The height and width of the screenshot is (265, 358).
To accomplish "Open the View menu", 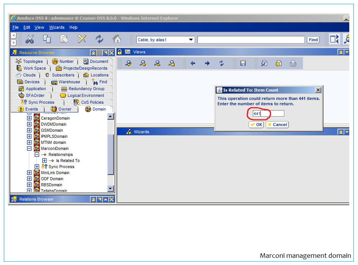I will [39, 27].
